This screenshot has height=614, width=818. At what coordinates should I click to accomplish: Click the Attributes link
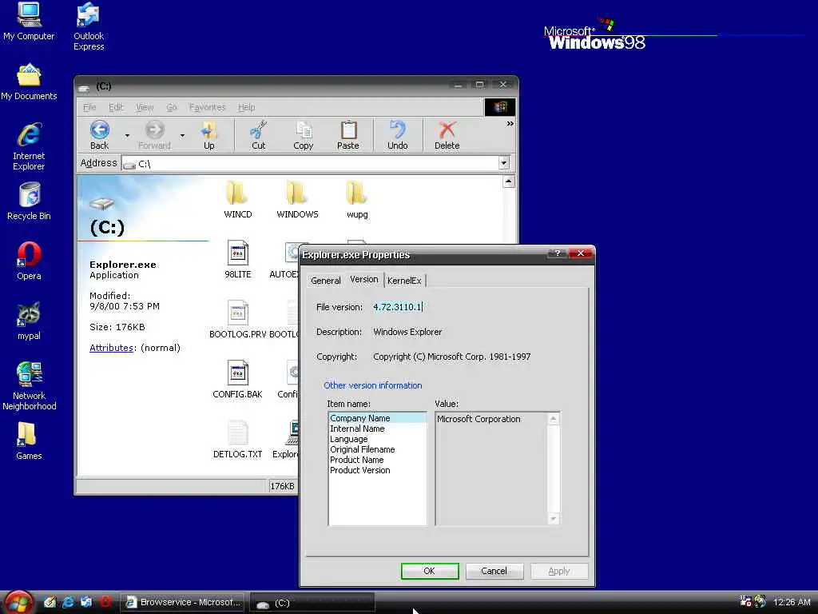coord(111,348)
